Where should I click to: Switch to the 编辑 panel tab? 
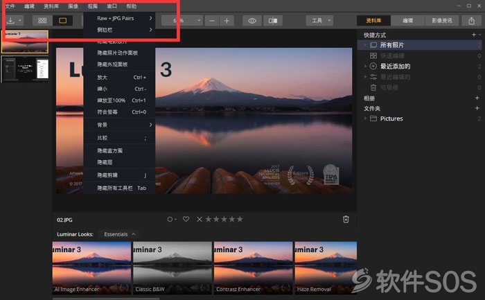click(x=407, y=21)
